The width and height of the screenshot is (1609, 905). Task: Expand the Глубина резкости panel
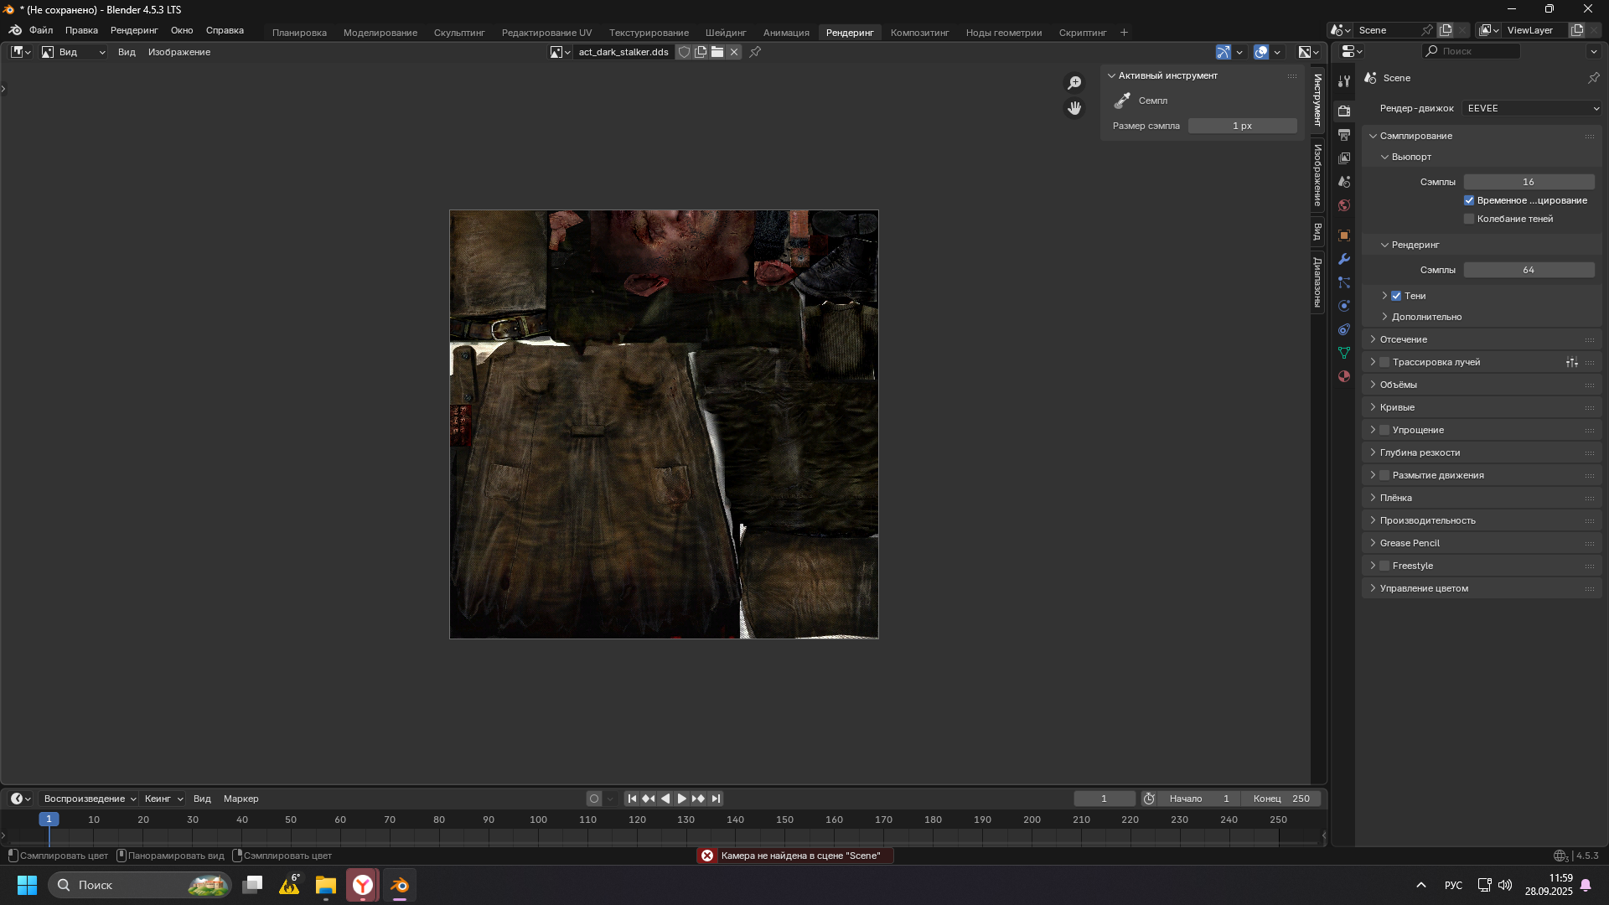click(1420, 452)
